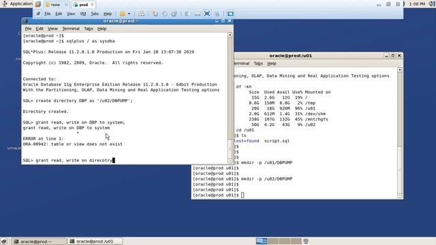
Task: Open the VMware View menu
Action: point(71,14)
